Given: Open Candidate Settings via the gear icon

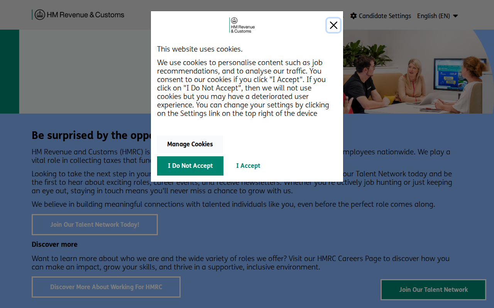Looking at the screenshot, I should [354, 16].
